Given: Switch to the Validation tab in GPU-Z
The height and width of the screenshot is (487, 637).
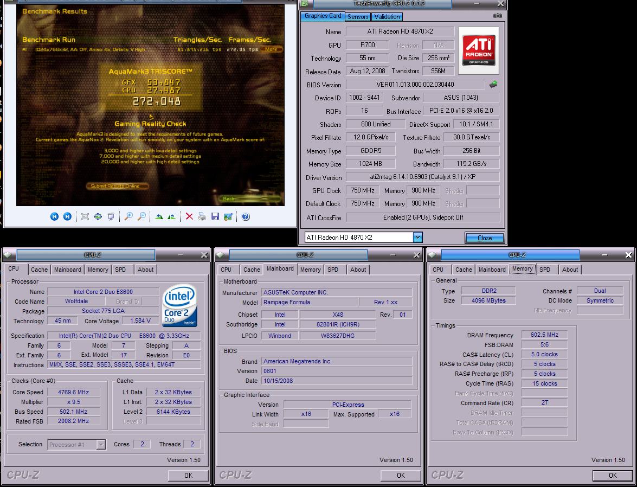Looking at the screenshot, I should (x=387, y=17).
